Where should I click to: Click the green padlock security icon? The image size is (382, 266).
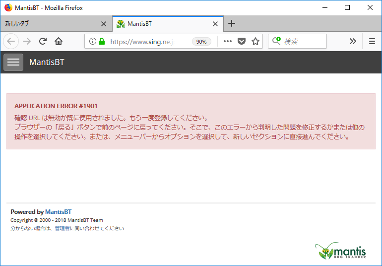[x=102, y=42]
